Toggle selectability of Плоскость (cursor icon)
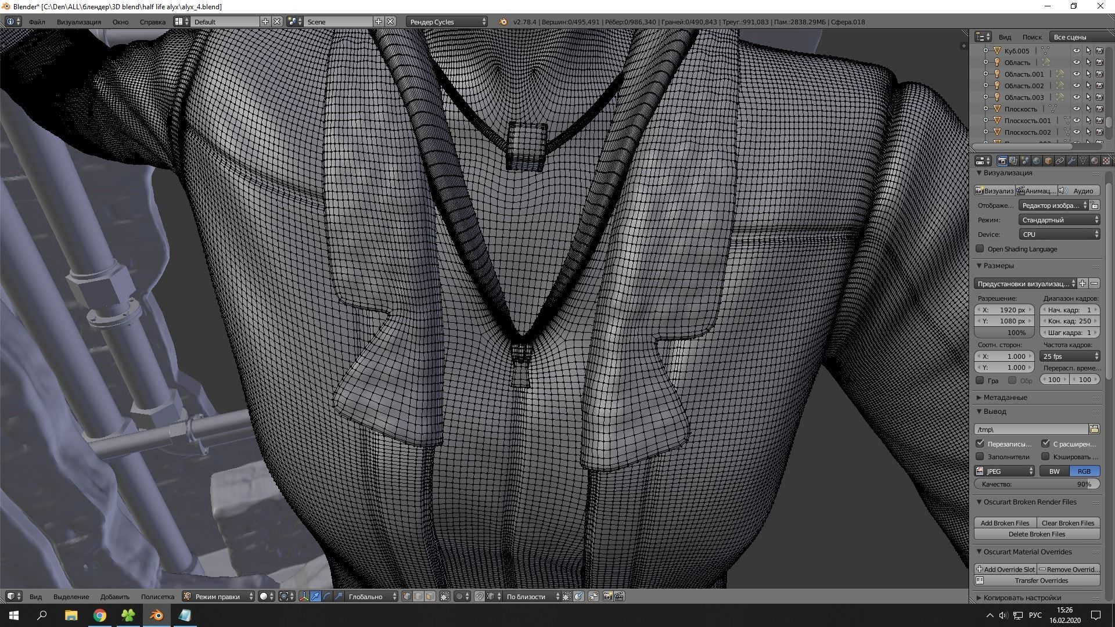Viewport: 1115px width, 627px height. pos(1088,109)
